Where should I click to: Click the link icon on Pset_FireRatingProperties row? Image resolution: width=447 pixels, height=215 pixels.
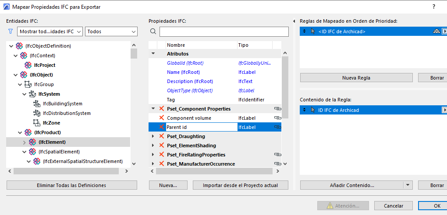(x=277, y=155)
